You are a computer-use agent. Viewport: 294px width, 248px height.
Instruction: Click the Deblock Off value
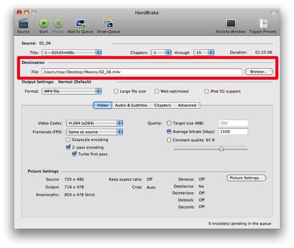(x=202, y=200)
